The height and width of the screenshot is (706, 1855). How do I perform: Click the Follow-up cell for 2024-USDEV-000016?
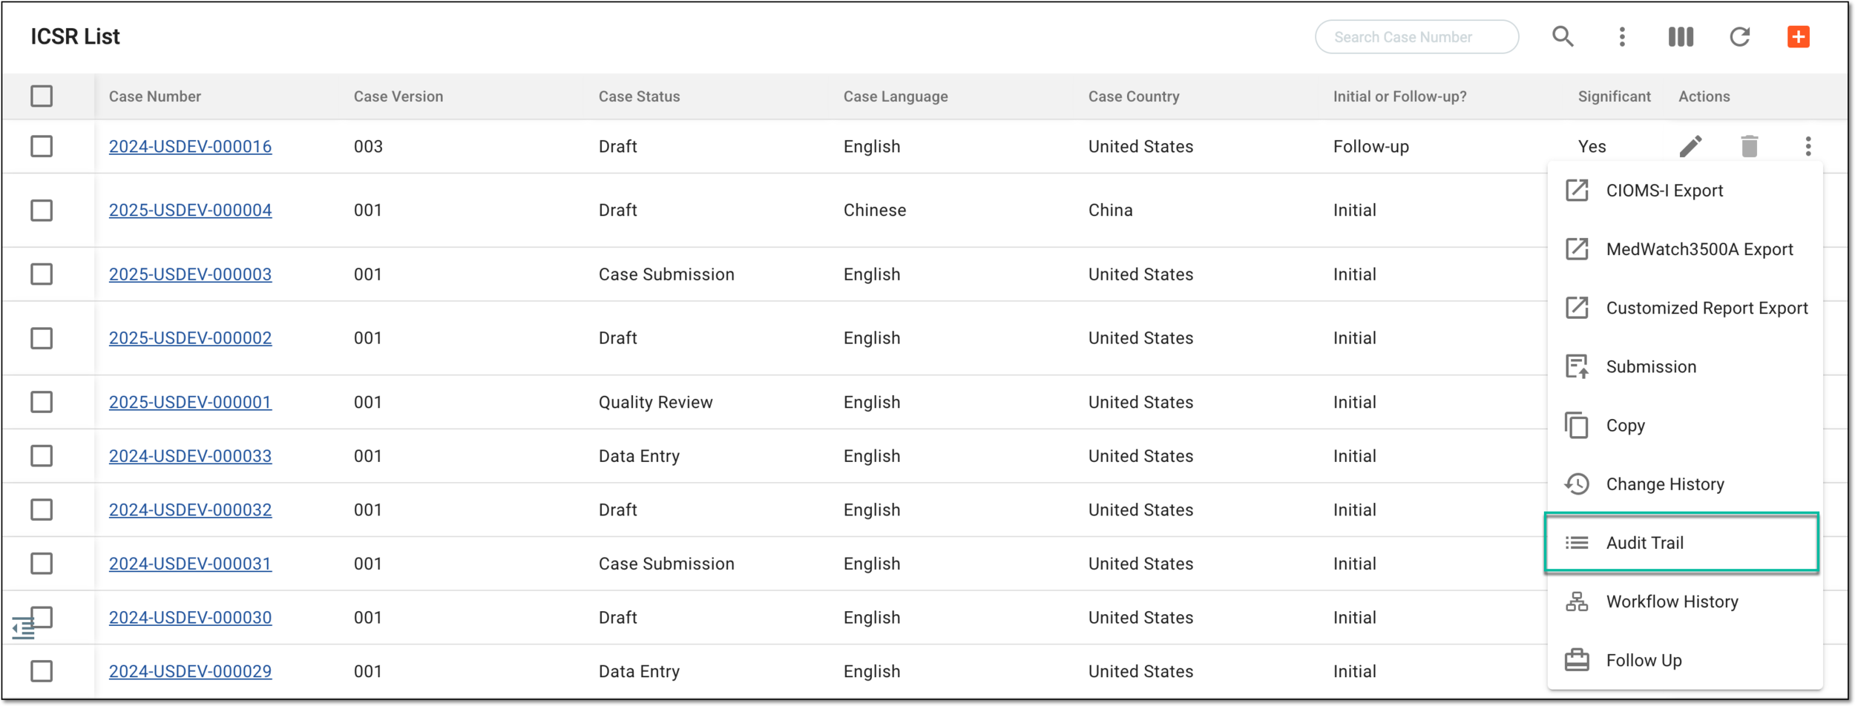1370,146
